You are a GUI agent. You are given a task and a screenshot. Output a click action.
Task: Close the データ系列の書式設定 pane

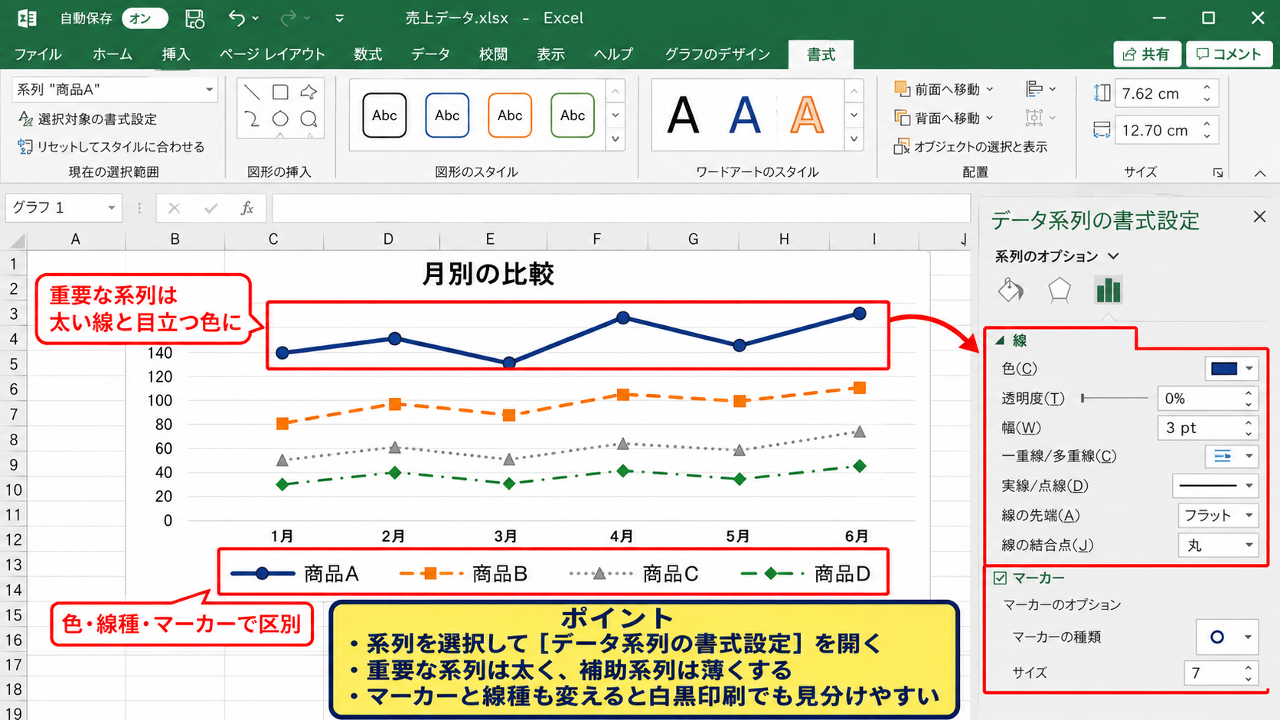click(1259, 217)
